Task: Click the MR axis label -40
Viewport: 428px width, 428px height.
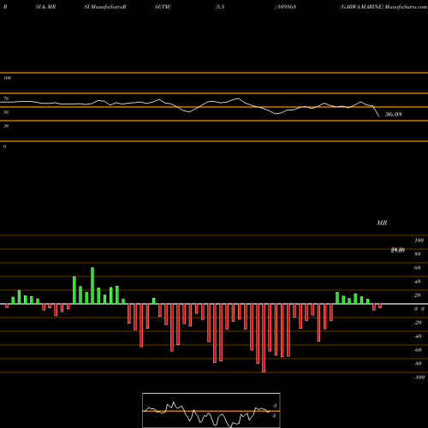Action: pyautogui.click(x=418, y=336)
